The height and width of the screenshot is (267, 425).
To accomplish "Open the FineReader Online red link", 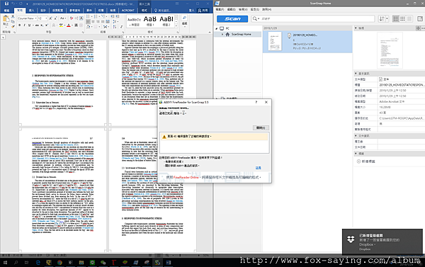I will tap(186, 177).
